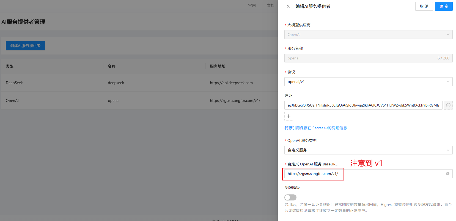The width and height of the screenshot is (456, 221).
Task: Click the 取消 button
Action: coord(424,6)
